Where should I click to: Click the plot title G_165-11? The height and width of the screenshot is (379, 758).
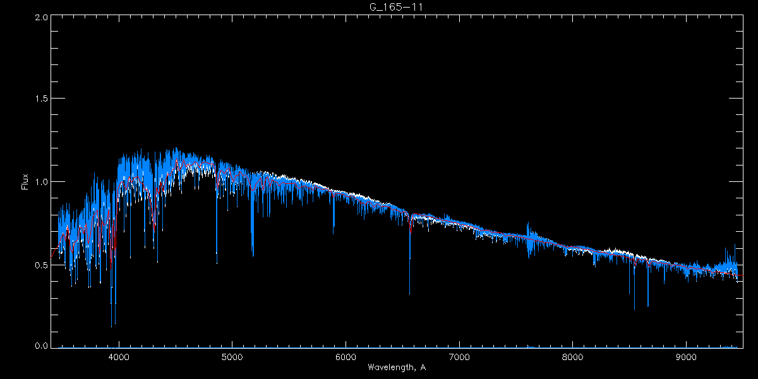(395, 7)
